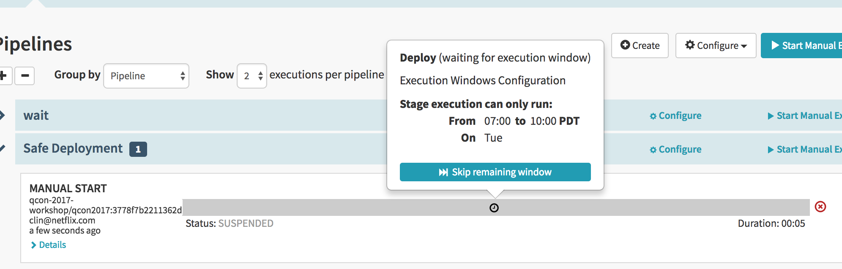Screen dimensions: 842x269
Task: Expand the wait pipeline row
Action: tap(3, 115)
